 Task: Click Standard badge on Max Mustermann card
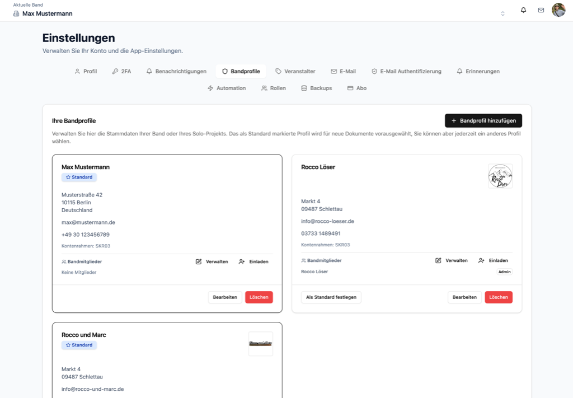(79, 177)
